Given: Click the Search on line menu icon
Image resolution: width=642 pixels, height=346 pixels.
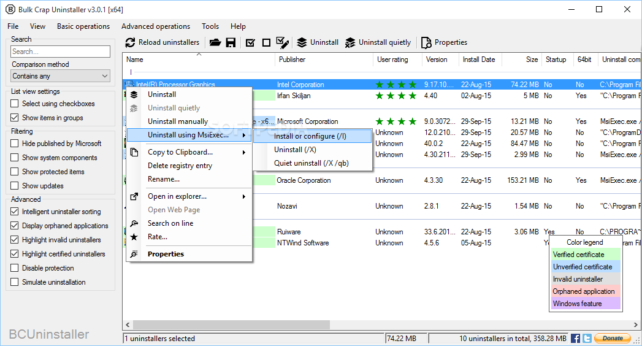Looking at the screenshot, I should pyautogui.click(x=134, y=223).
